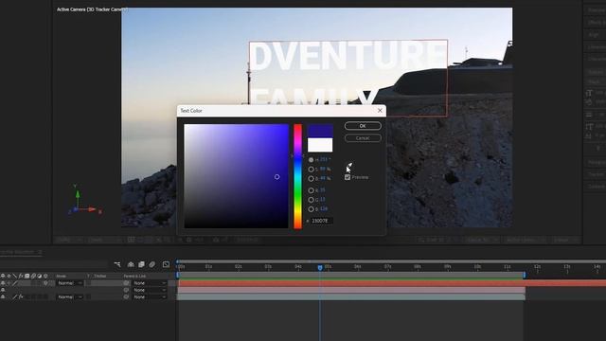The width and height of the screenshot is (606, 341).
Task: Toggle shy switch on second layer
Action: [x=3, y=290]
